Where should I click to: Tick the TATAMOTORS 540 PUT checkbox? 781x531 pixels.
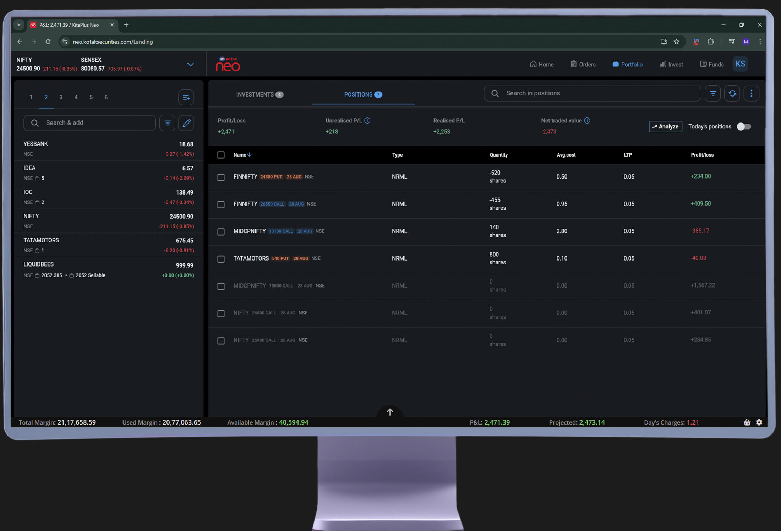[221, 259]
